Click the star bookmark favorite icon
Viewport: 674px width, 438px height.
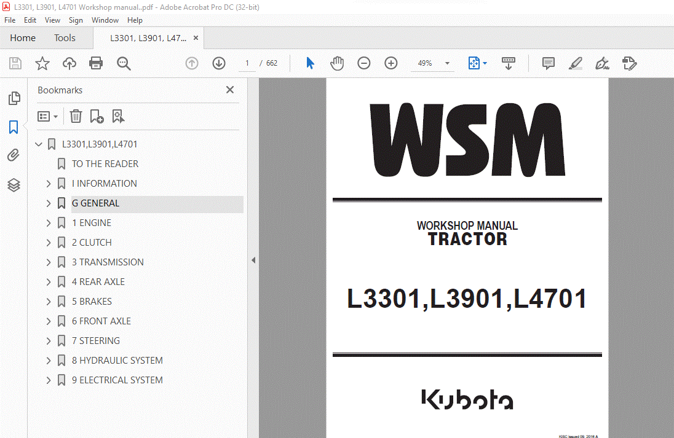click(x=42, y=63)
